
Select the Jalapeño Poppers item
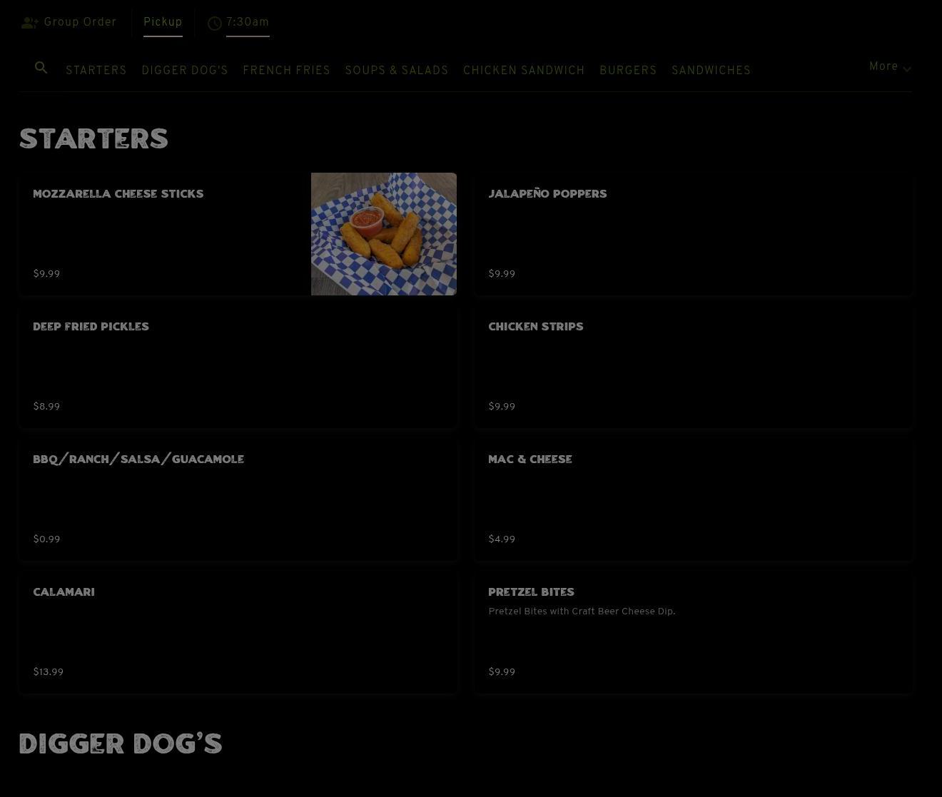[x=692, y=234]
